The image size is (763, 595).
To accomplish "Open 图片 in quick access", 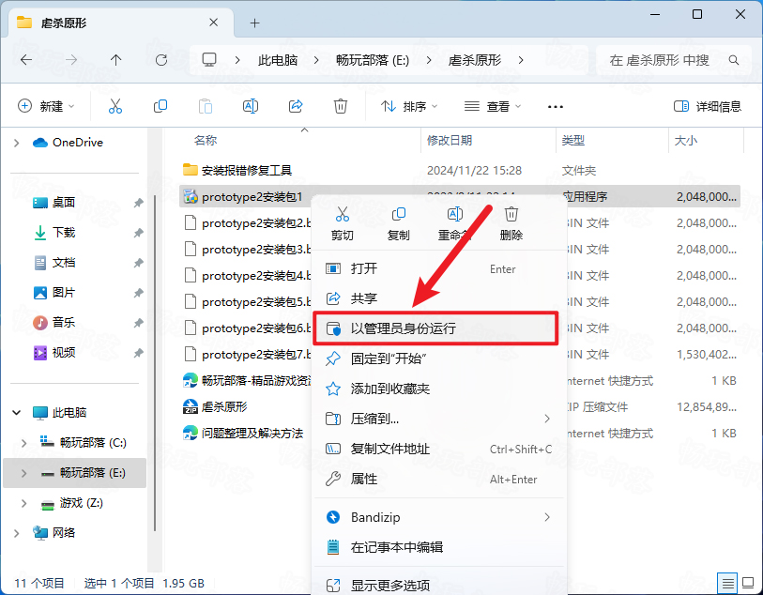I will pos(64,293).
